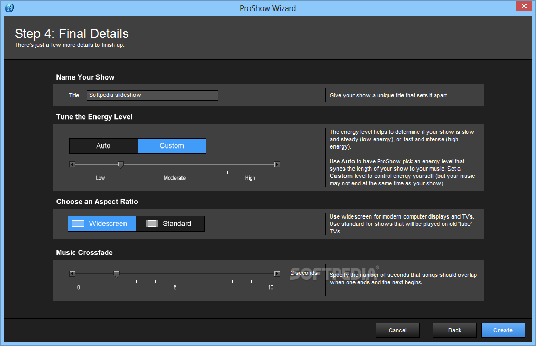The height and width of the screenshot is (346, 536).
Task: Choose Standard aspect ratio
Action: (170, 224)
